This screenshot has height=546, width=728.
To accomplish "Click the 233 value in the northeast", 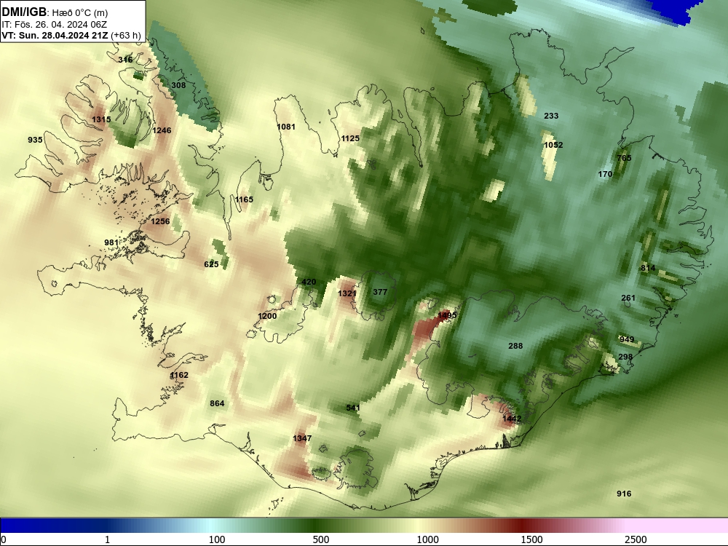I will pos(551,116).
